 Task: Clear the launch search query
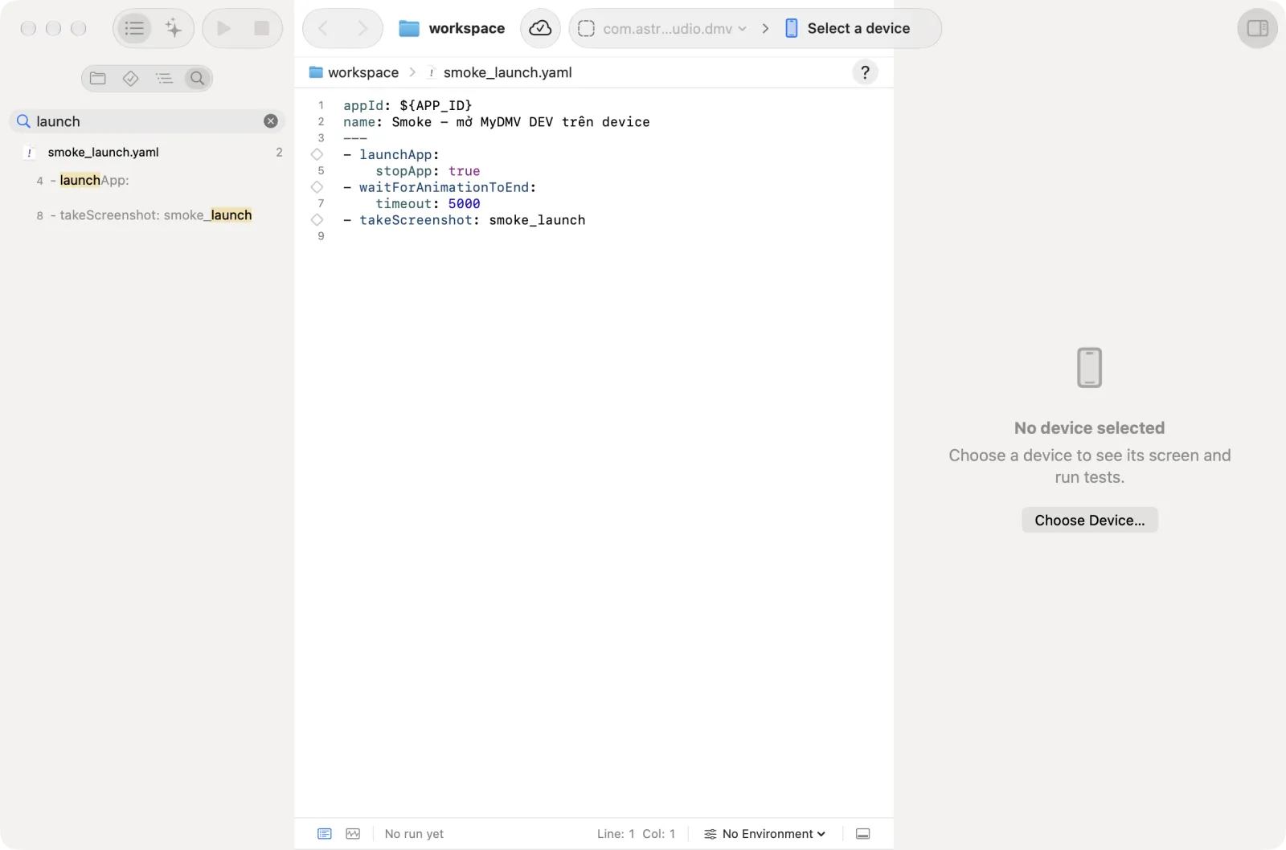pos(271,121)
